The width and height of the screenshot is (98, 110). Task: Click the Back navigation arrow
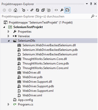click(4, 10)
